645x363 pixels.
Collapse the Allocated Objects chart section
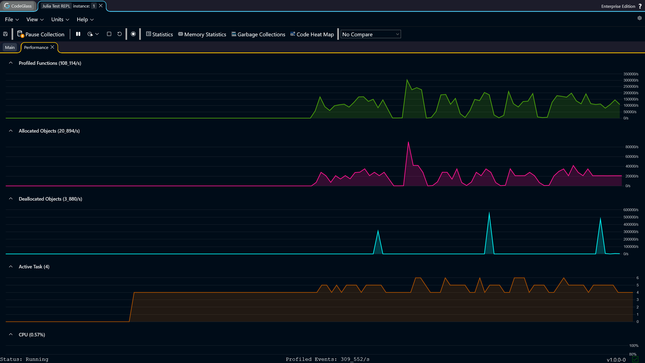click(x=11, y=131)
